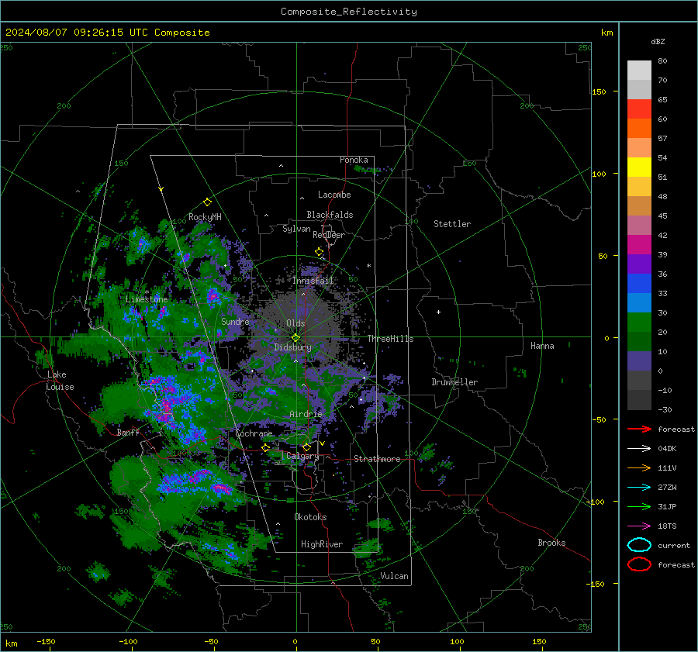Click the Lacombe city label
This screenshot has height=652, width=698.
(x=334, y=195)
